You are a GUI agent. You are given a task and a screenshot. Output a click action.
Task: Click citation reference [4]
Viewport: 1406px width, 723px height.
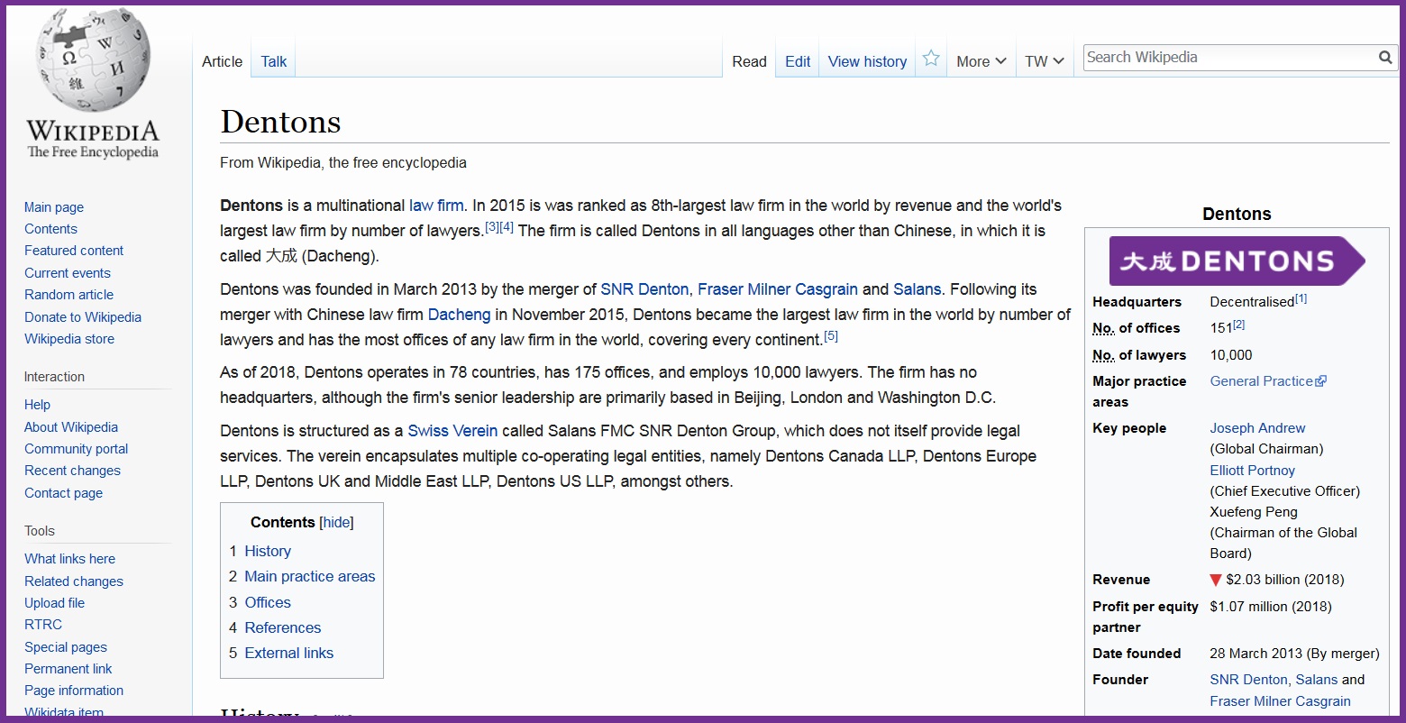507,227
